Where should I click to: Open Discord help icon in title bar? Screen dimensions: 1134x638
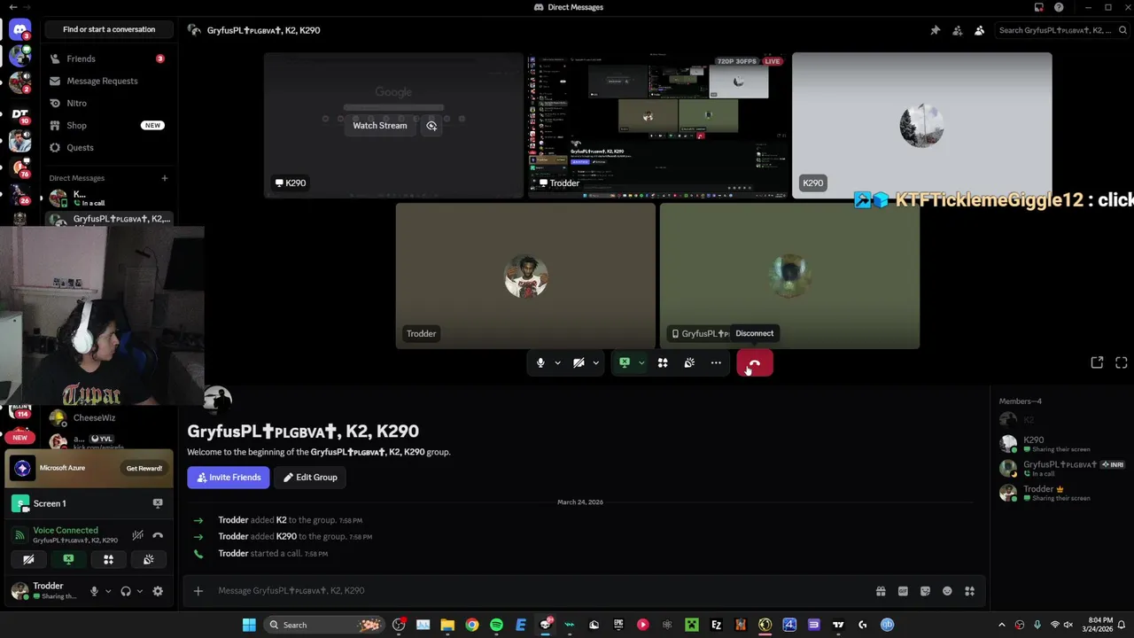point(1059,7)
